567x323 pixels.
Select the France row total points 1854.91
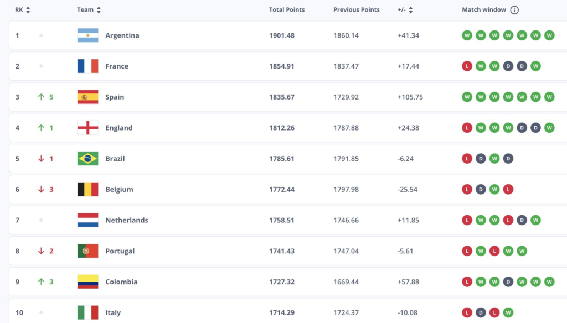tap(282, 66)
